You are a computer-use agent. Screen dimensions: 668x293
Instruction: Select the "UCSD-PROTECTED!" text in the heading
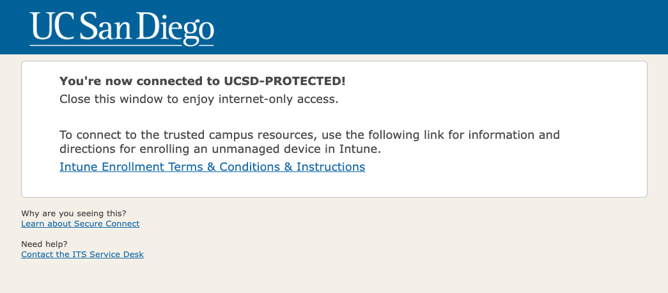[x=284, y=81]
